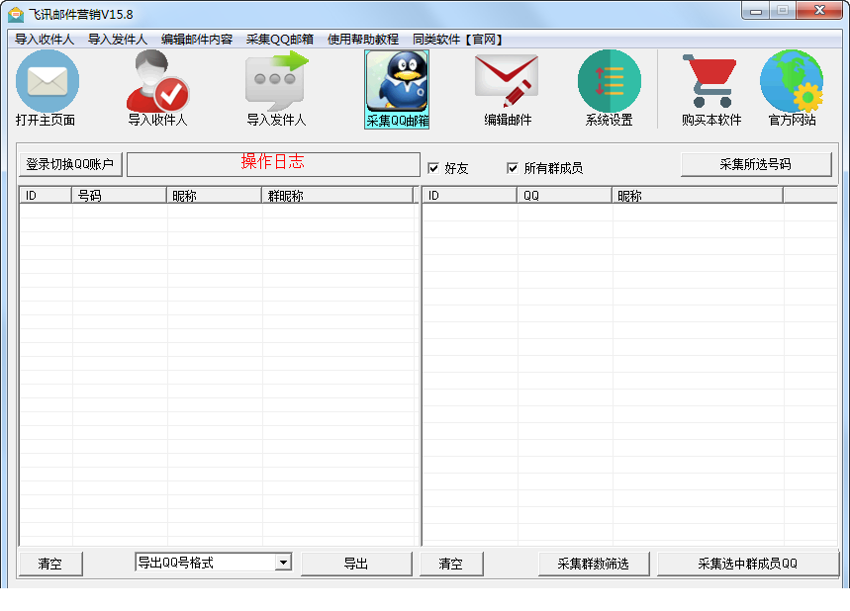Click 清空 button under right list
Screen dimensions: 850x611
451,564
